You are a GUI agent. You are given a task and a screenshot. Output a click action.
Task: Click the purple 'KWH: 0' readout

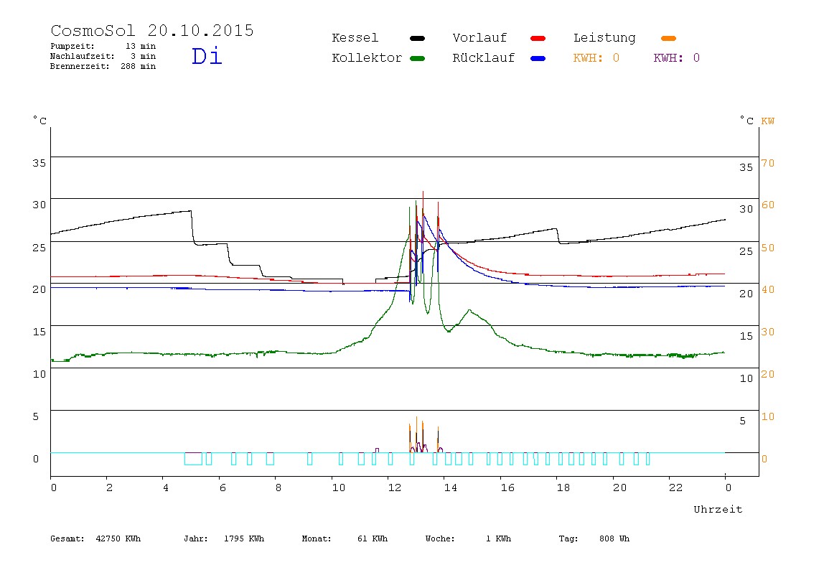tap(677, 58)
